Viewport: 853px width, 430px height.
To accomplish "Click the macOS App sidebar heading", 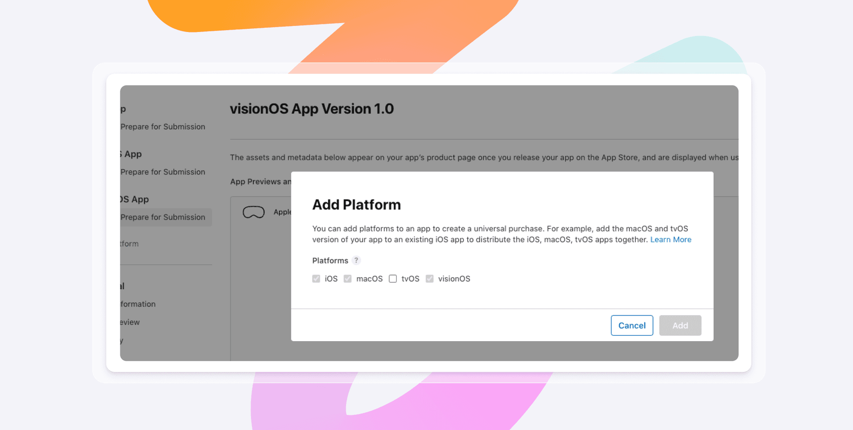I will click(x=131, y=154).
